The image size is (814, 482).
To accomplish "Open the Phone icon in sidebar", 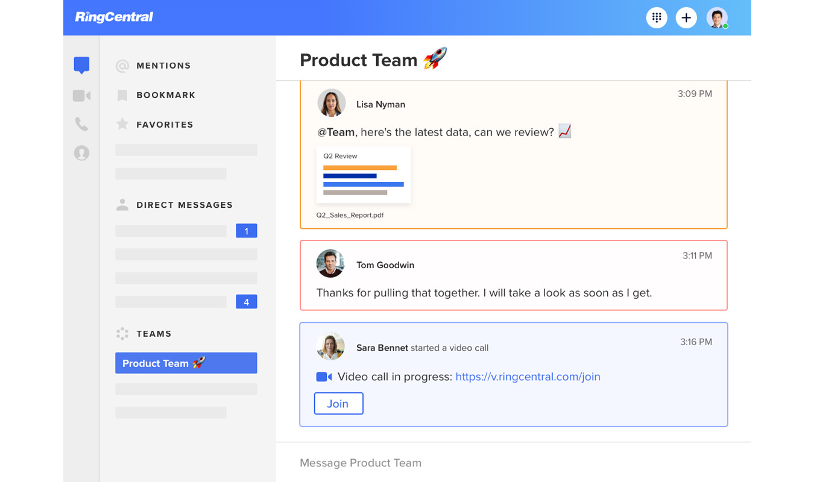I will pyautogui.click(x=81, y=124).
